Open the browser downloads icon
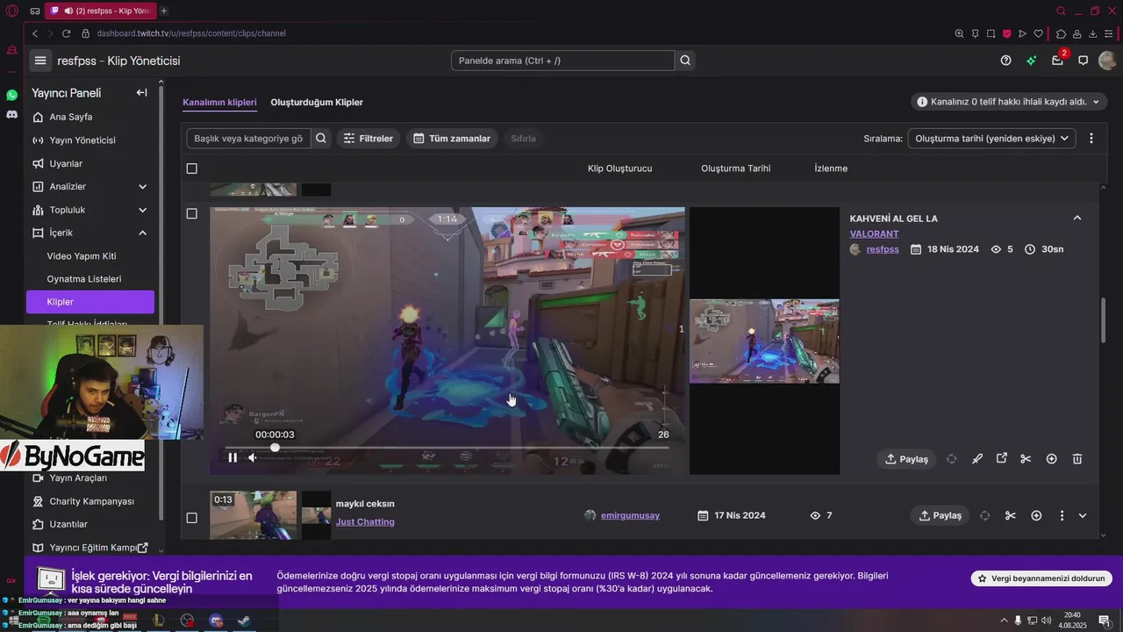This screenshot has width=1123, height=632. (x=1093, y=33)
